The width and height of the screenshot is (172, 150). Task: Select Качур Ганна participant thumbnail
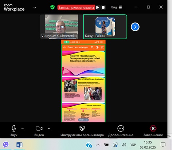pyautogui.click(x=105, y=27)
